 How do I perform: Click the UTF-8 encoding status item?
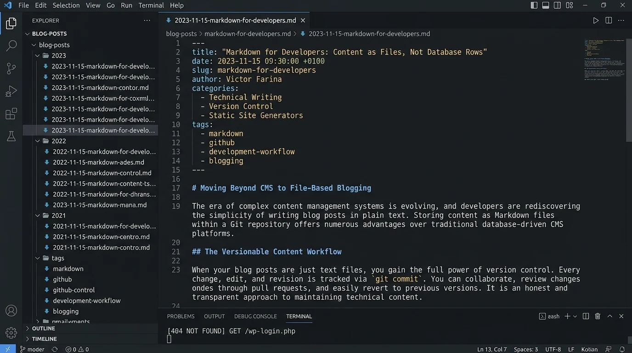click(x=553, y=349)
